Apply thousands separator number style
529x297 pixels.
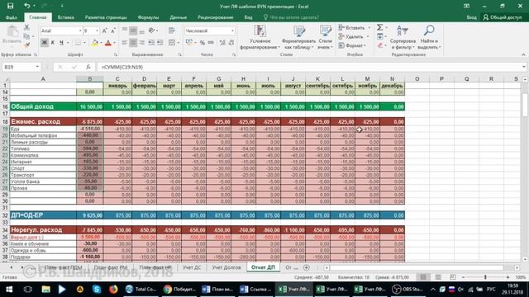click(x=211, y=43)
